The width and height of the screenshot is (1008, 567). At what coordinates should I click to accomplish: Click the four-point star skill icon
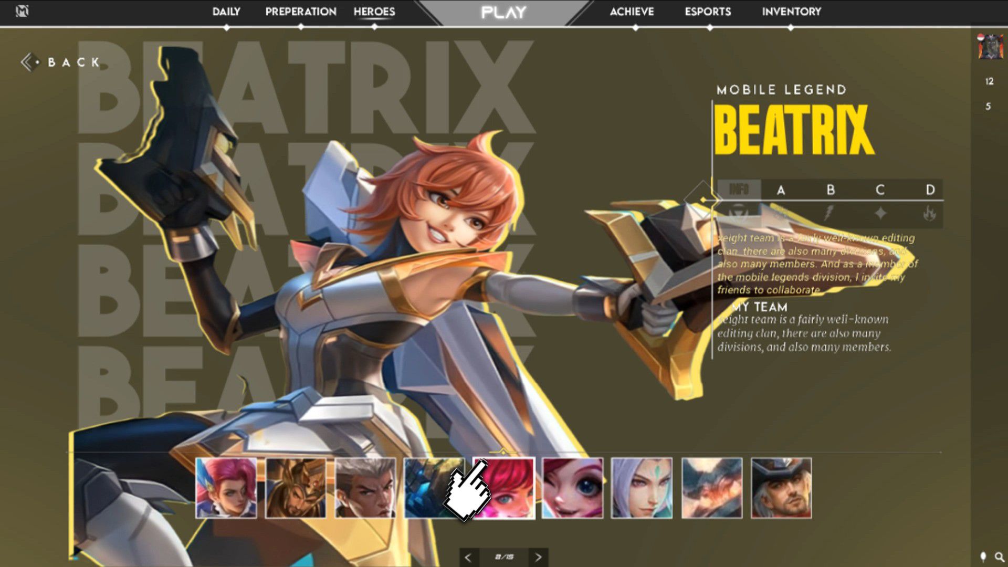[x=880, y=213]
